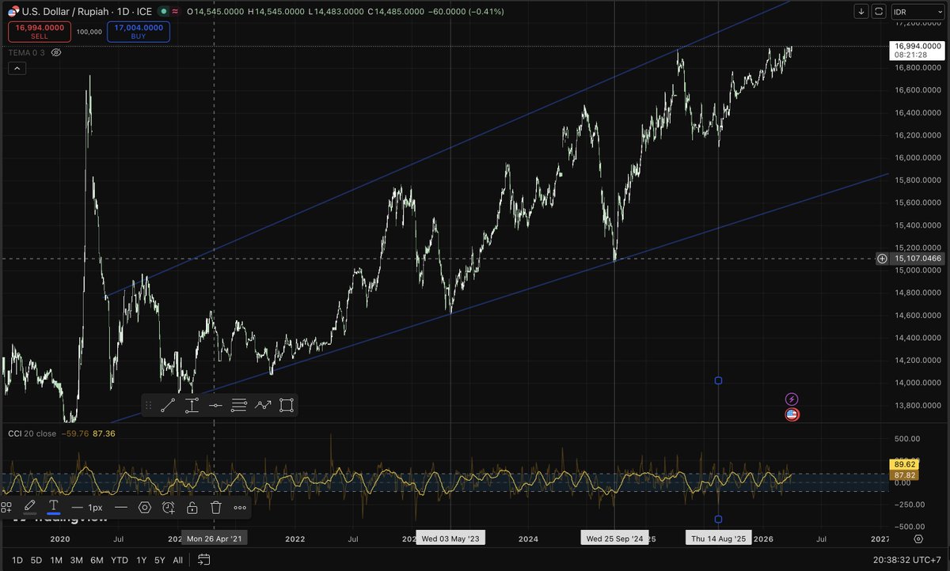Grab the drawing favorites toolbar handle
The height and width of the screenshot is (571, 950).
click(x=149, y=406)
